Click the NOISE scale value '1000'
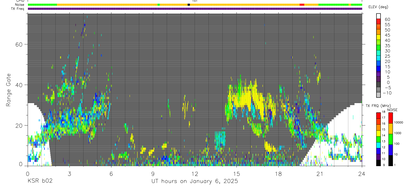The width and height of the screenshot is (407, 188). pos(398,133)
